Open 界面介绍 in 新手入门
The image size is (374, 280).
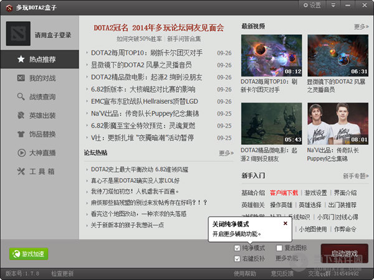click(345, 193)
